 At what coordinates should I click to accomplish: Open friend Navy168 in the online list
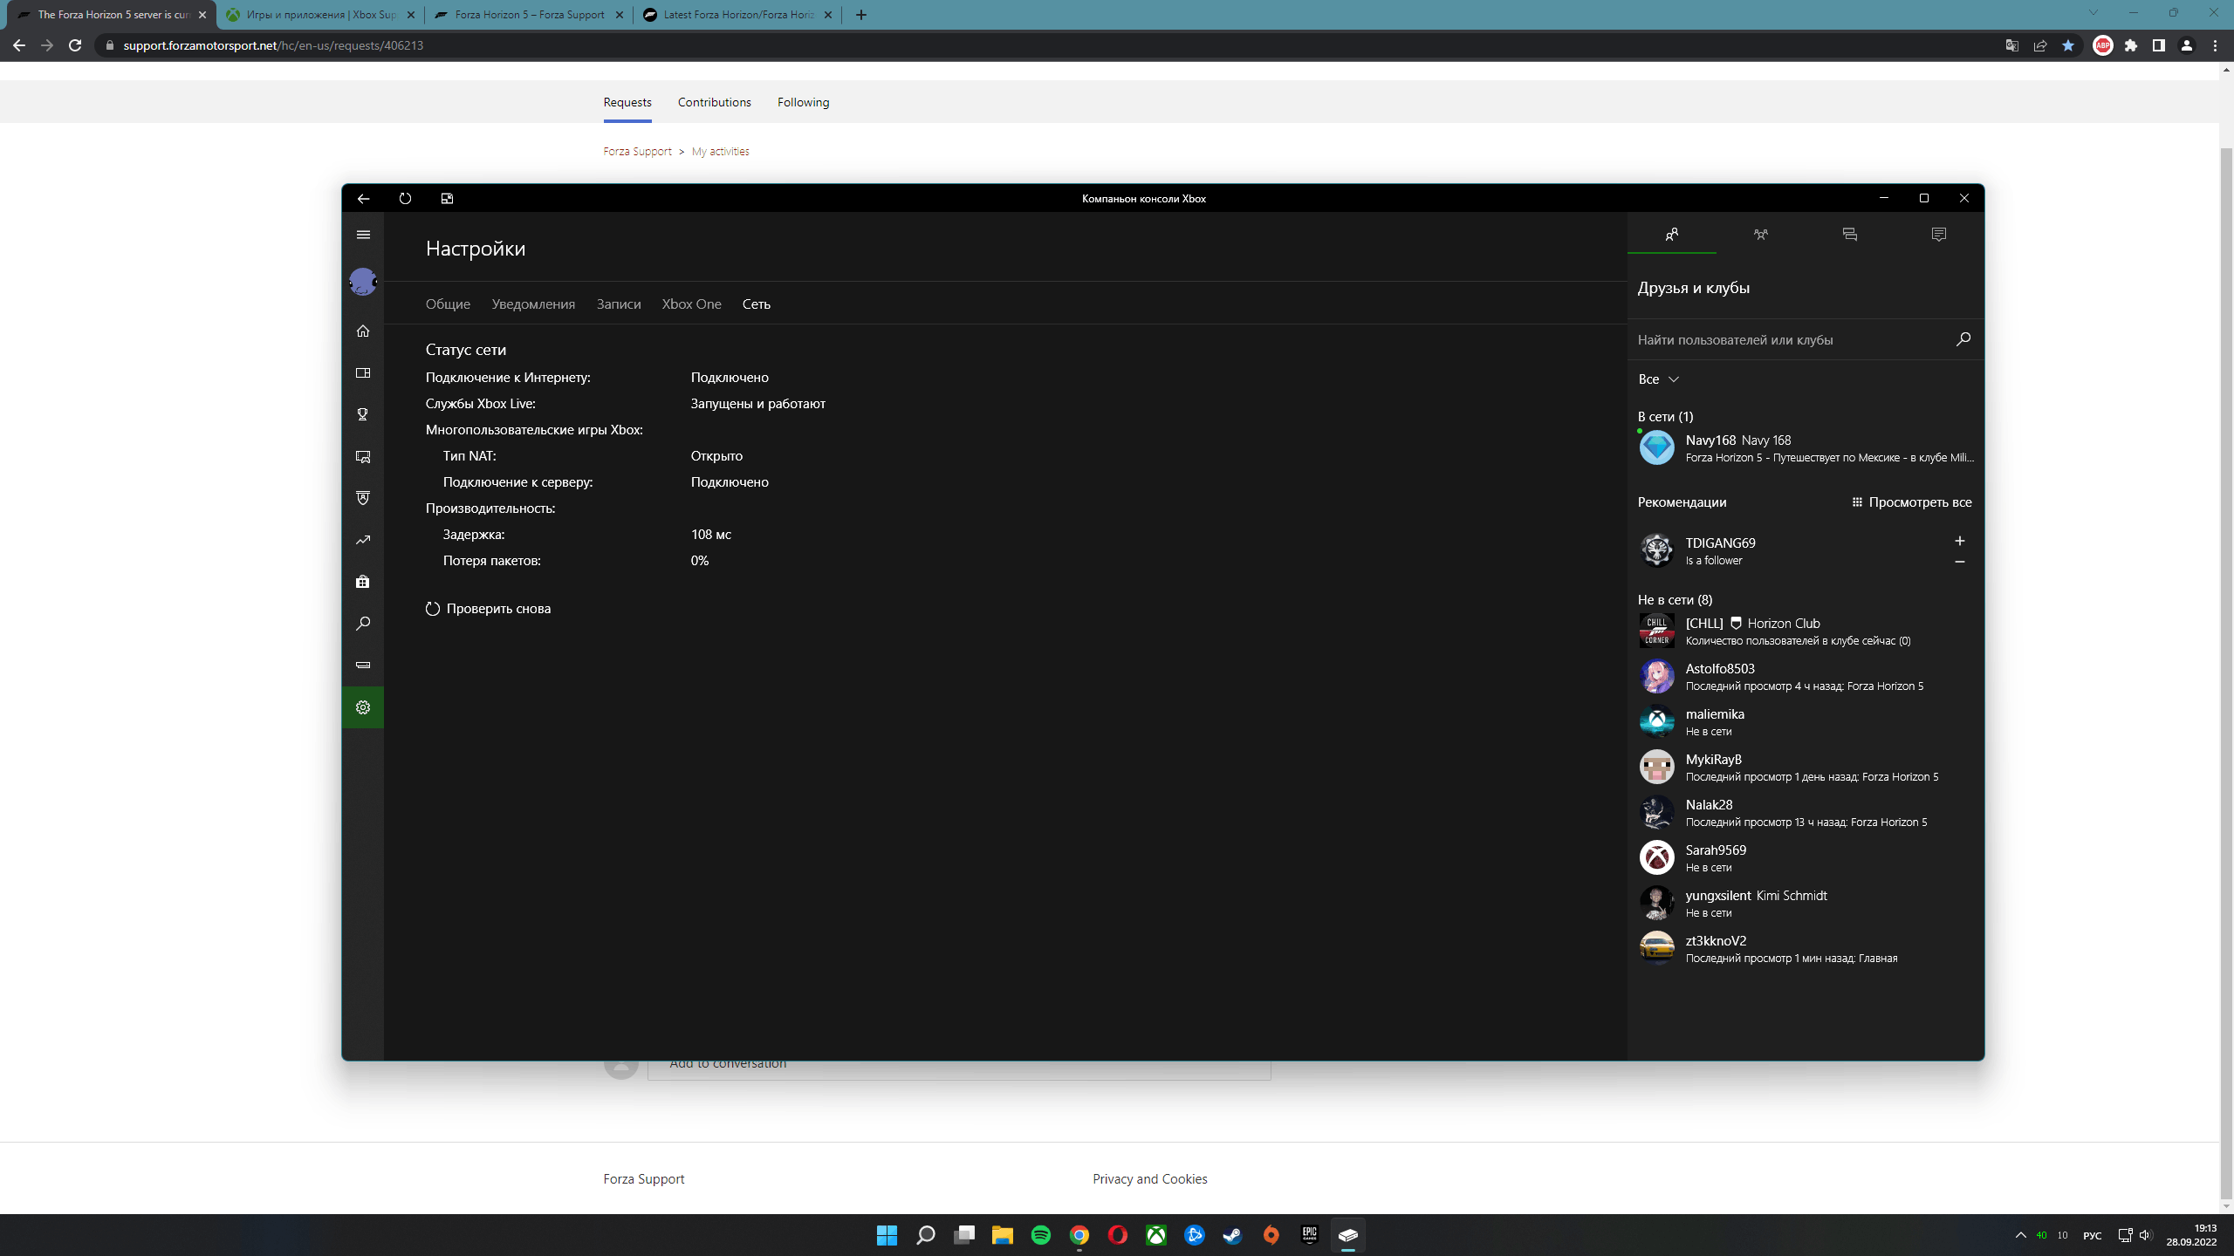(1806, 448)
